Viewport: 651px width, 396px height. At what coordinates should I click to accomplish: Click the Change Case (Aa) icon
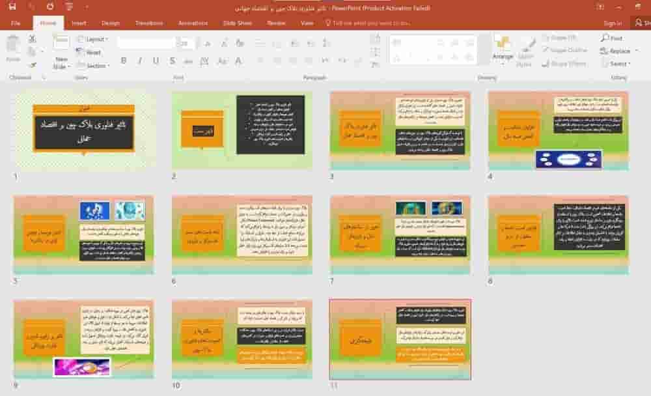tap(222, 61)
